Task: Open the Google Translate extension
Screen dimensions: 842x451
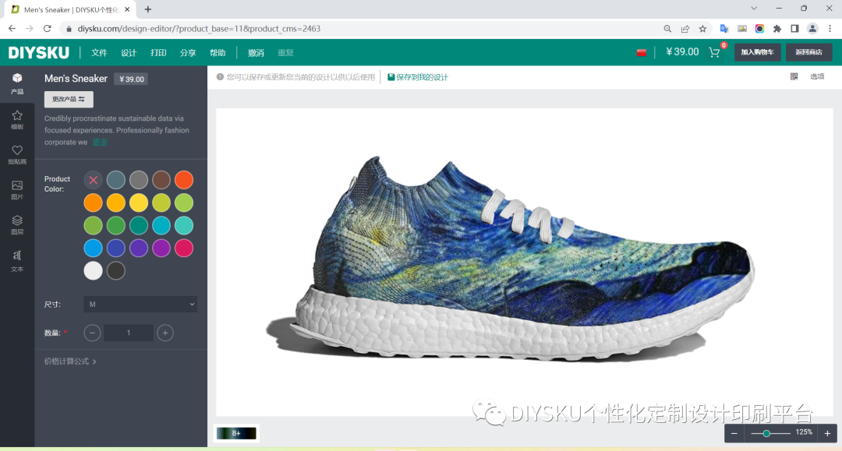Action: (724, 29)
